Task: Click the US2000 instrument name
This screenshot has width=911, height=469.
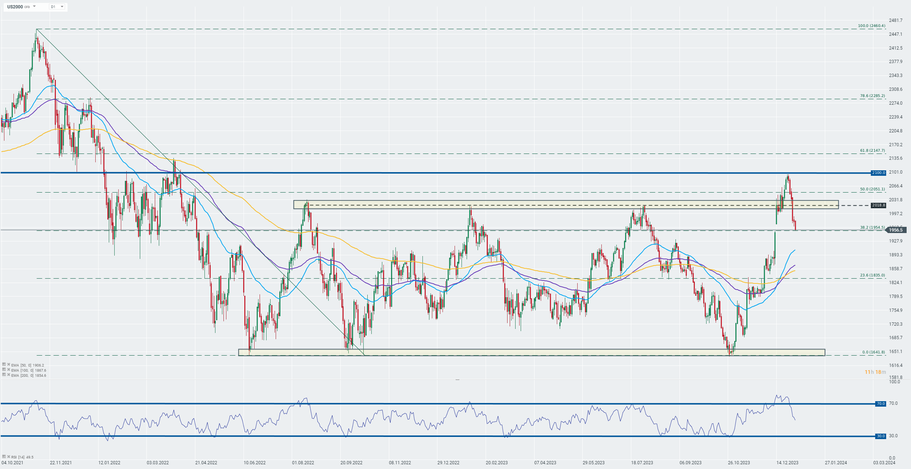Action: click(x=15, y=7)
